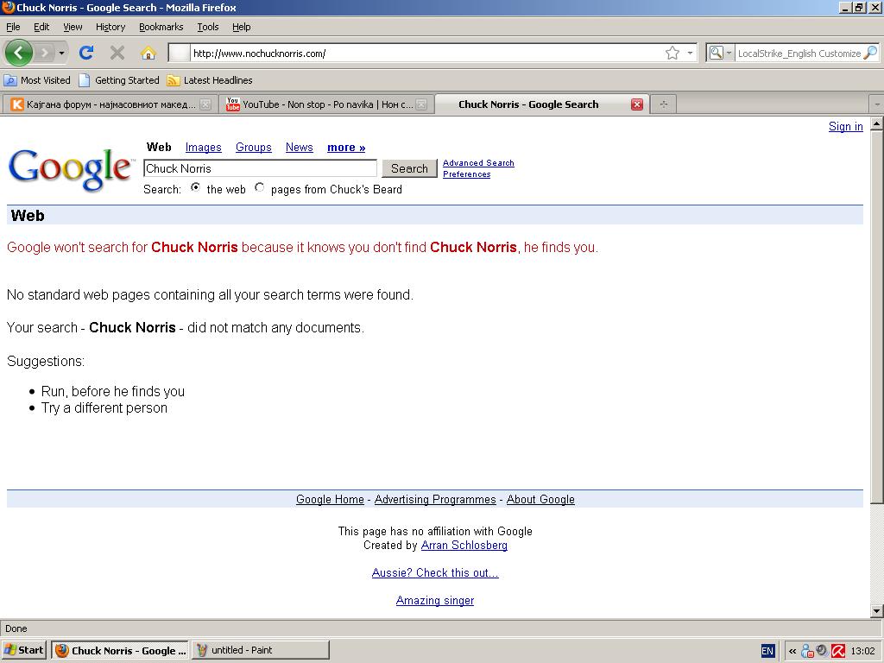The width and height of the screenshot is (884, 663).
Task: Click the scrollbar down arrow
Action: coord(877,610)
